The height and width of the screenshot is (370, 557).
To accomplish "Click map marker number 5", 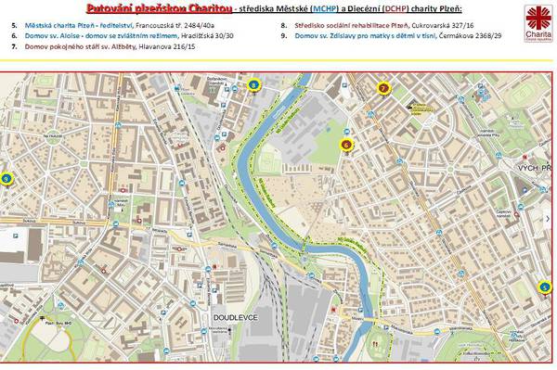I will 545,287.
